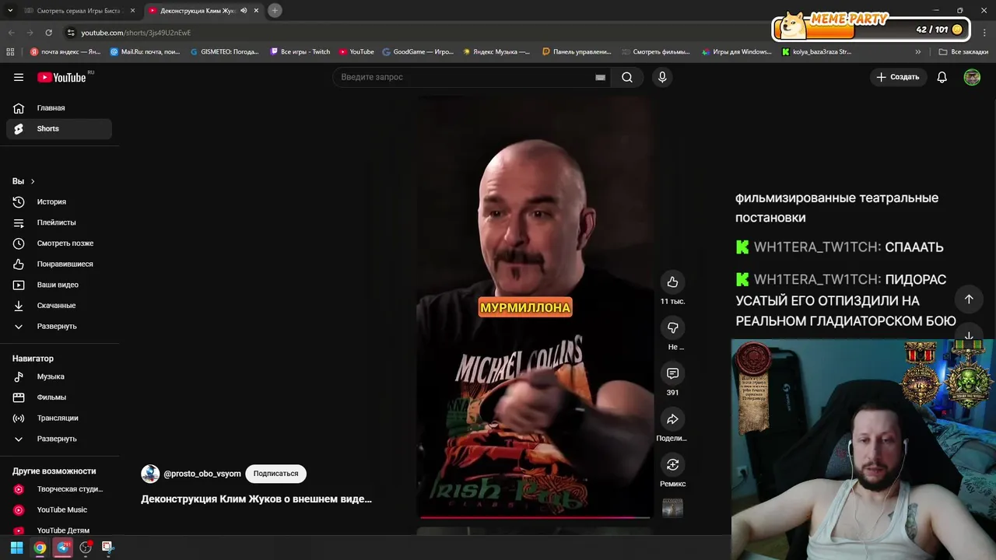
Task: Like the Short (11 тыс.)
Action: pos(672,282)
